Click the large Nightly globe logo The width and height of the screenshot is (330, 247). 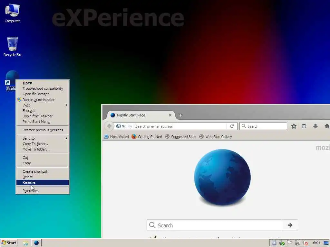(222, 177)
